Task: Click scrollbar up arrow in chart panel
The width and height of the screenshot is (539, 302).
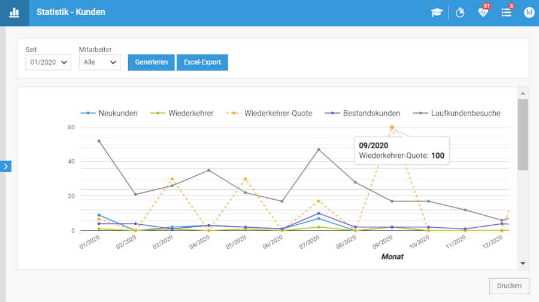Action: [523, 93]
